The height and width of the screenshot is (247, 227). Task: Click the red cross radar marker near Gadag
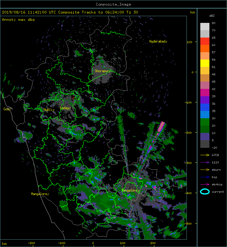click(73, 97)
